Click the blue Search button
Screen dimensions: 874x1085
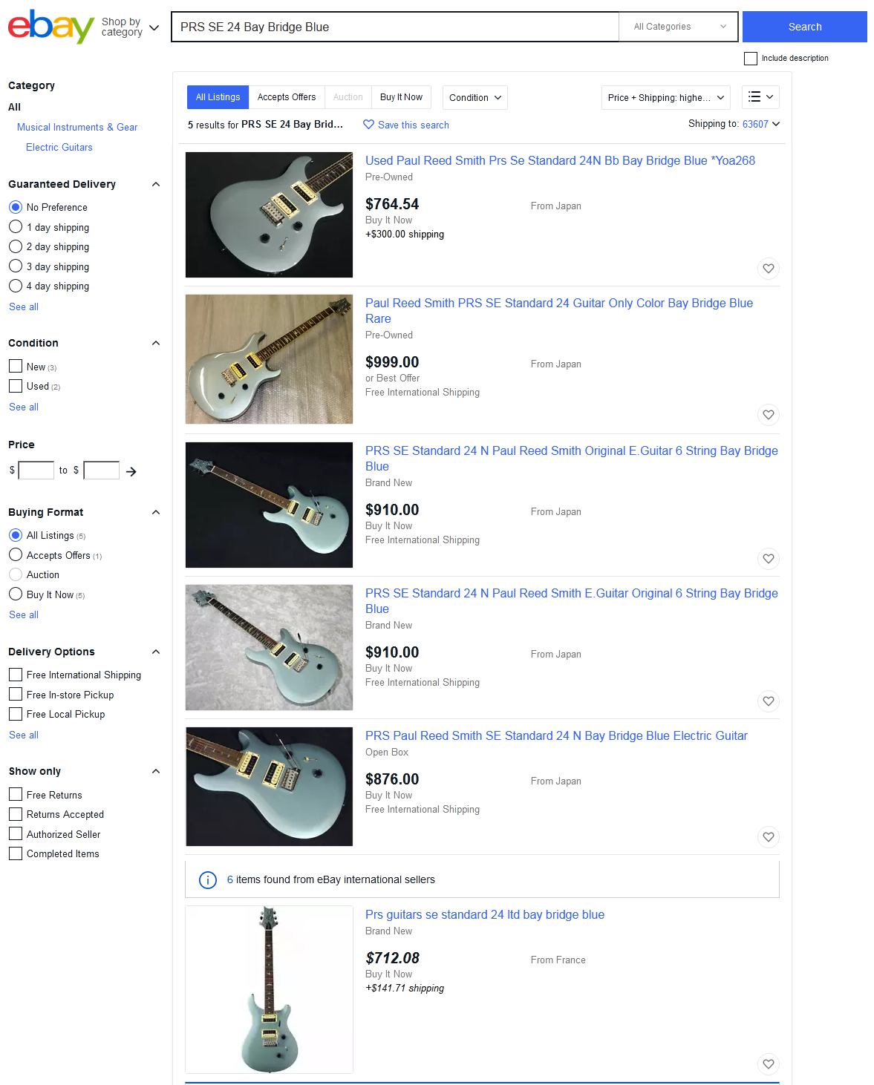tap(805, 27)
